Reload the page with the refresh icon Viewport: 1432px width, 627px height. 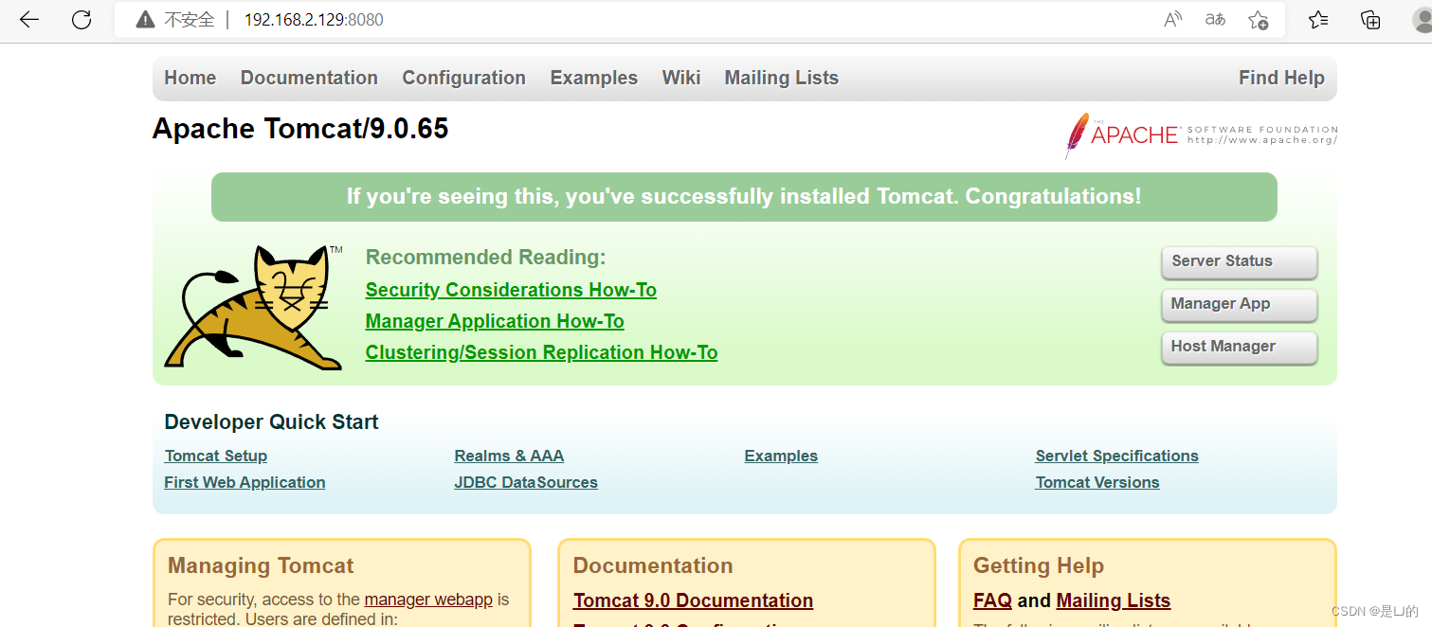pos(82,20)
